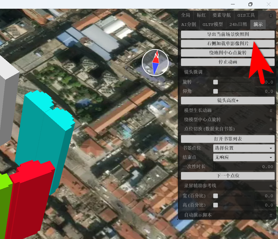Open the 标红 tab

tap(201, 15)
